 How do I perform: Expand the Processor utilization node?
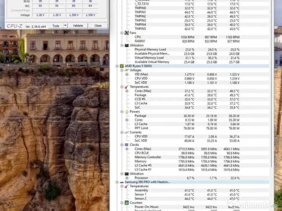pyautogui.click(x=127, y=178)
